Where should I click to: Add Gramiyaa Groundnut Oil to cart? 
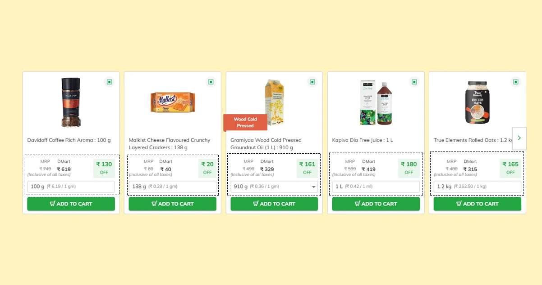pos(274,204)
